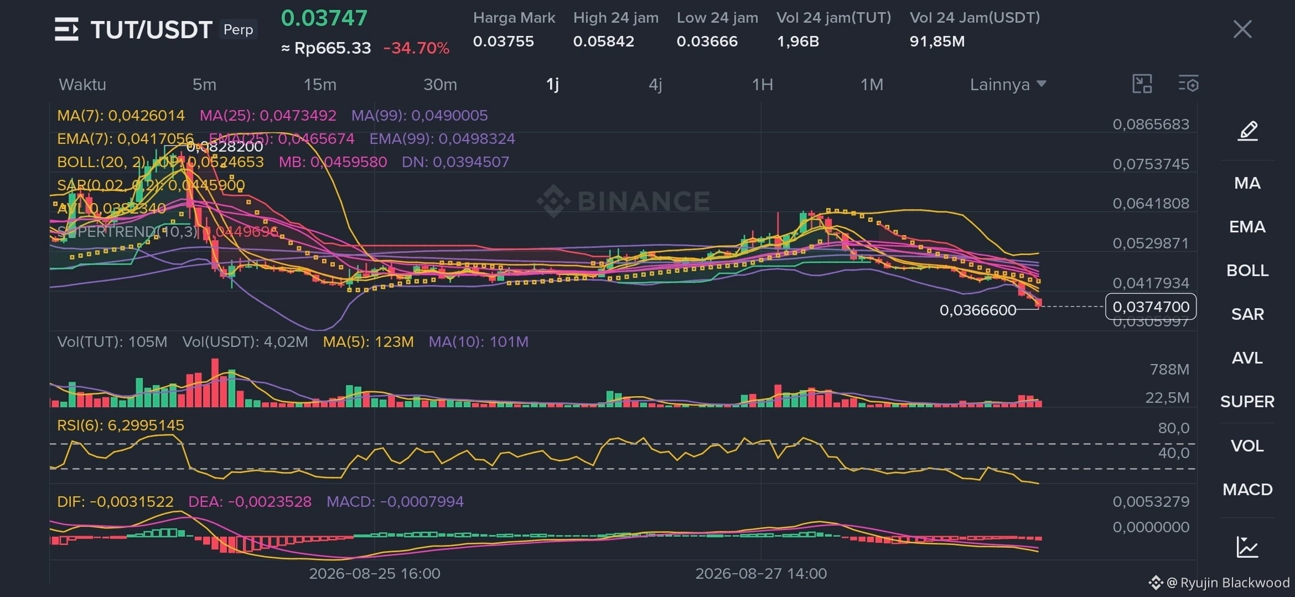Viewport: 1295px width, 597px height.
Task: Toggle the SUPER trend indicator
Action: pyautogui.click(x=1247, y=402)
